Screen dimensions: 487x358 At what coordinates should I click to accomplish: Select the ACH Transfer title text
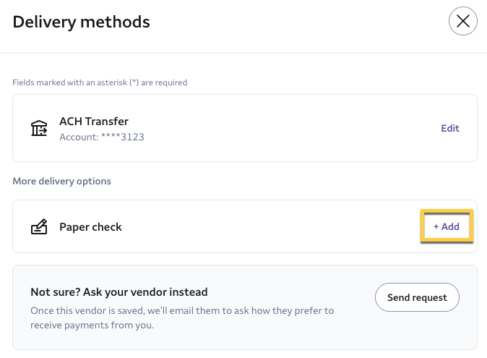[94, 122]
